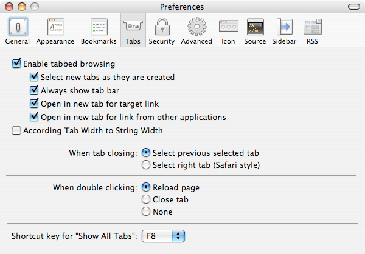This screenshot has height=254, width=365.
Task: Uncheck Open in new tab for target link
Action: pyautogui.click(x=34, y=104)
